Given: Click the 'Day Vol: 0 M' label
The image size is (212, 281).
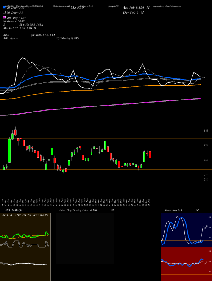Looking at the screenshot, I should pyautogui.click(x=133, y=12).
